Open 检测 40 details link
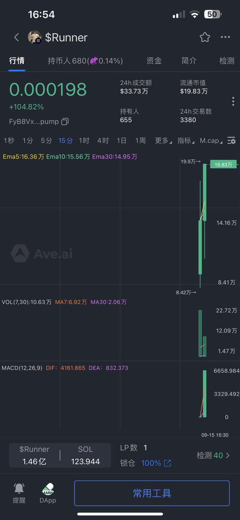Viewport: 240px width, 520px height. [213, 455]
